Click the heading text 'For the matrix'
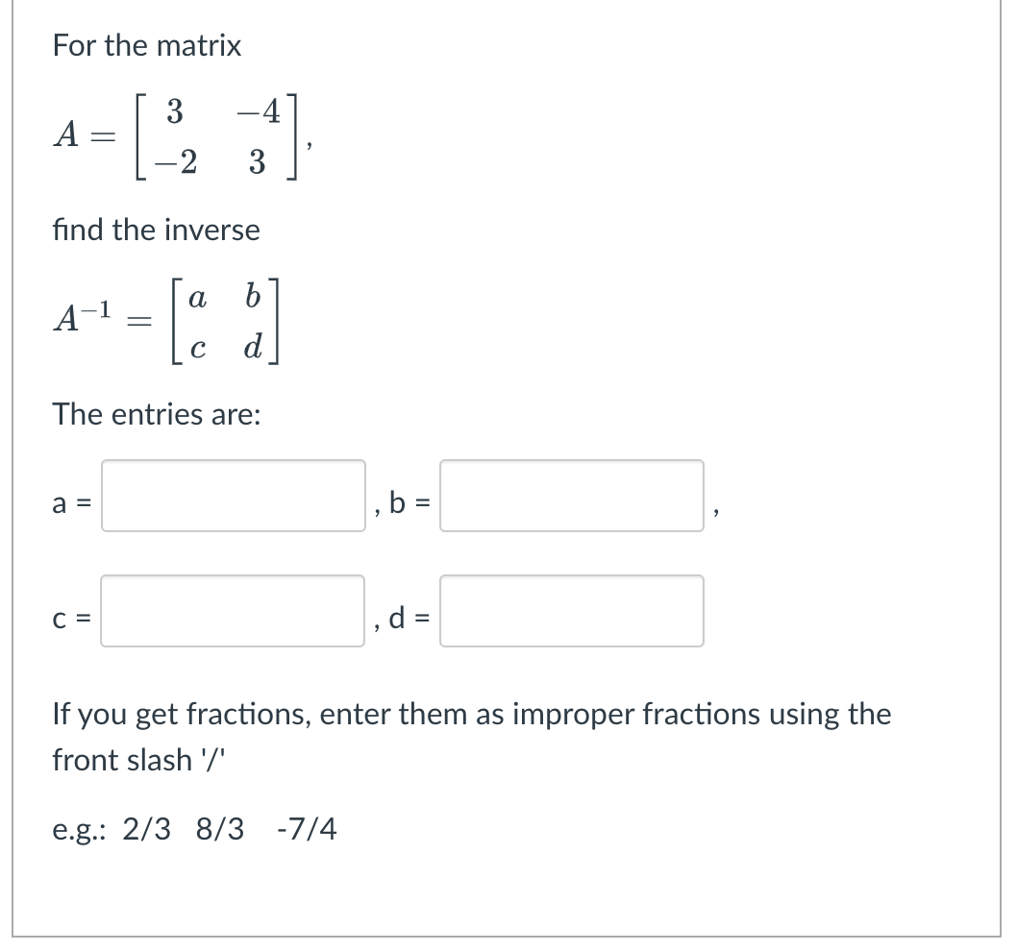1017x951 pixels. pyautogui.click(x=145, y=45)
